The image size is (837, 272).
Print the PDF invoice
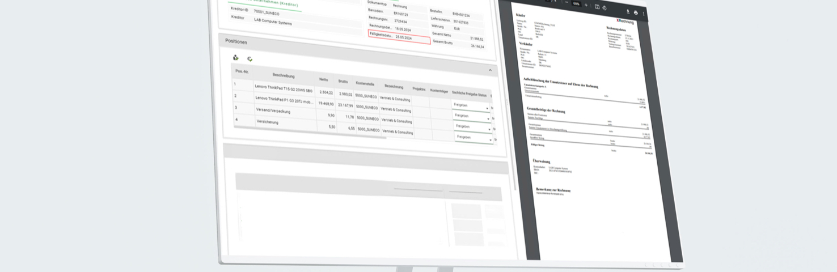[x=636, y=12]
